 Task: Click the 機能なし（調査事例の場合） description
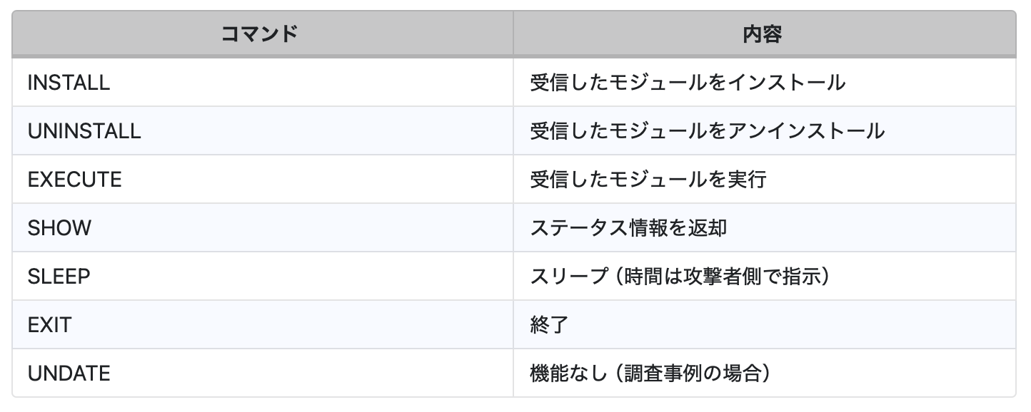pyautogui.click(x=651, y=374)
